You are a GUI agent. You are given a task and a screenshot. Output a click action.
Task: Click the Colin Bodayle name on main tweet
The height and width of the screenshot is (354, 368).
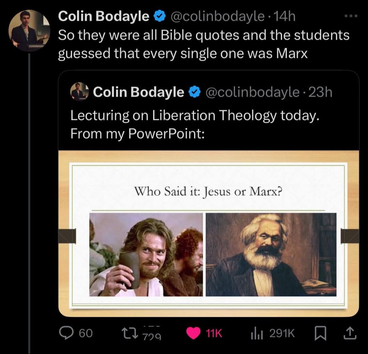(x=104, y=16)
